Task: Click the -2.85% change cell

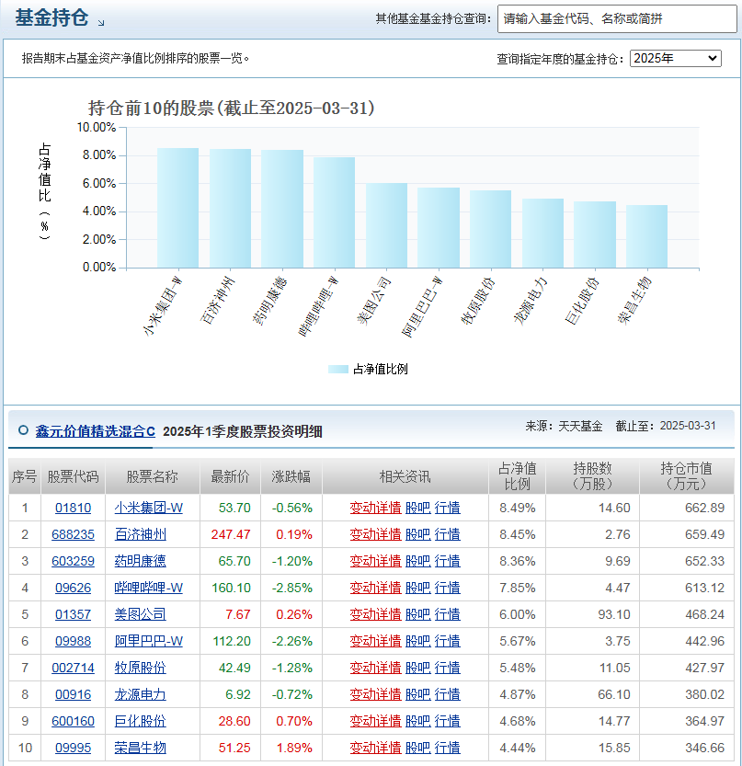Action: (291, 588)
